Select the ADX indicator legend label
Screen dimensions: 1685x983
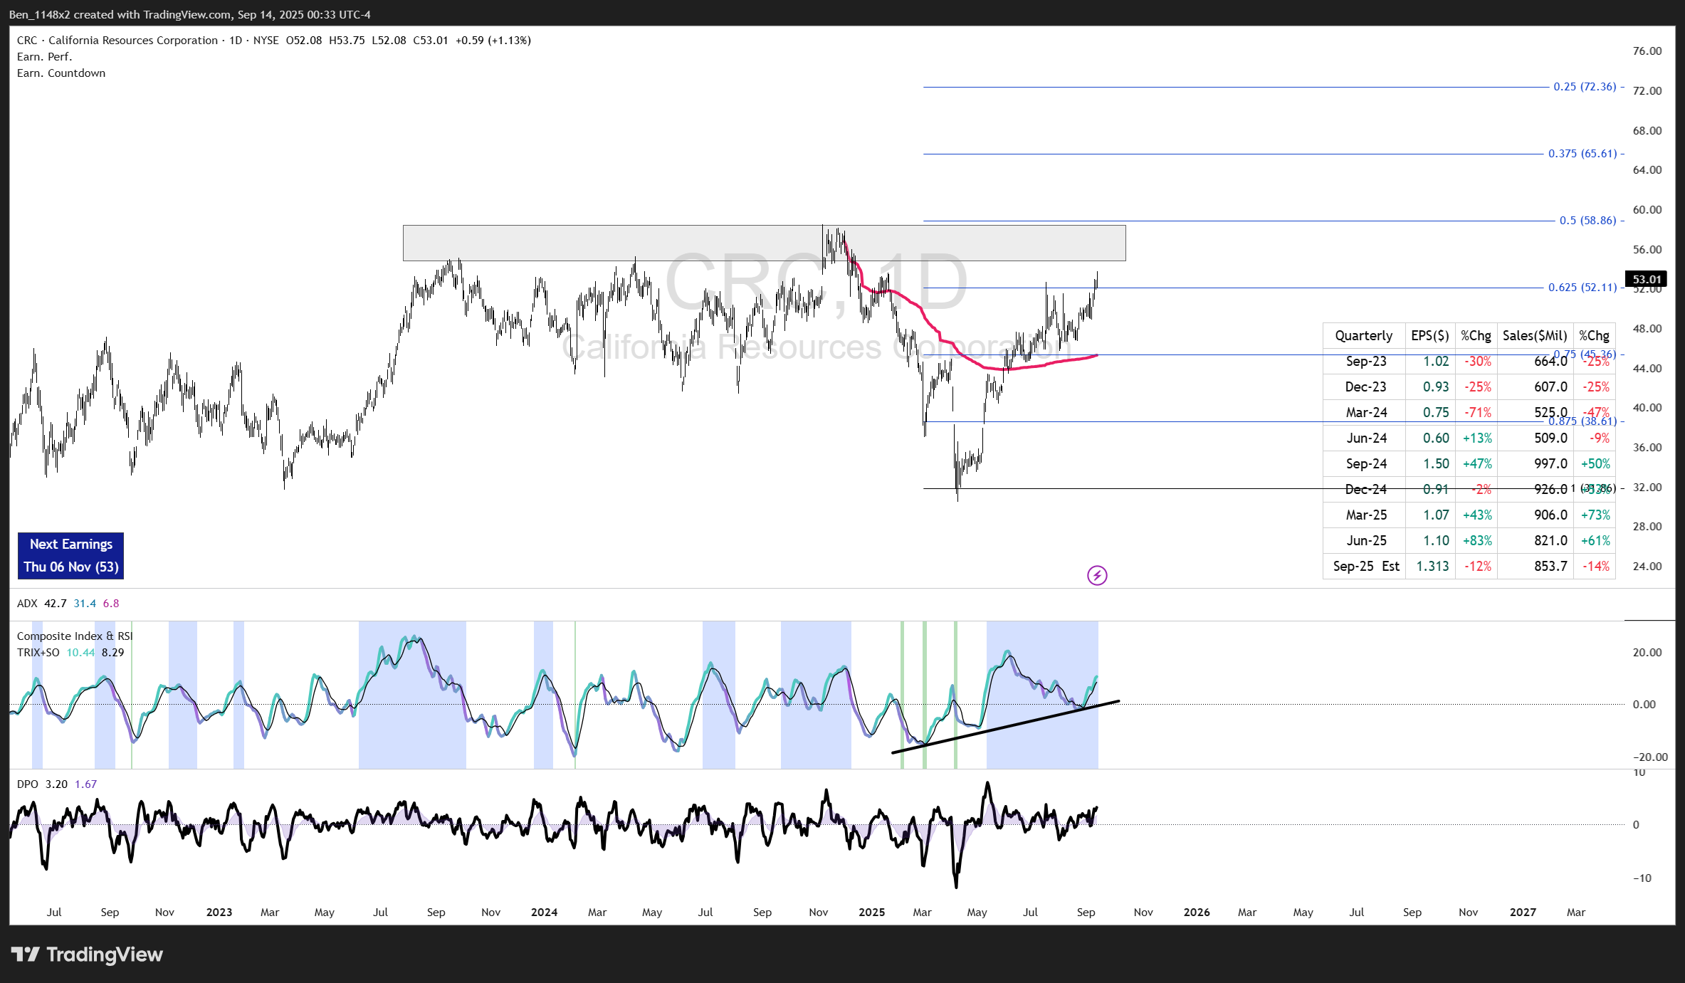tap(27, 604)
